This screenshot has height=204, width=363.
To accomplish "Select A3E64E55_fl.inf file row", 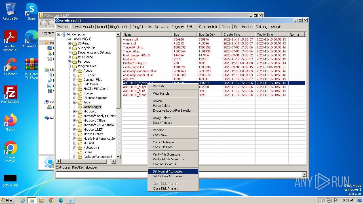I will click(x=214, y=91).
